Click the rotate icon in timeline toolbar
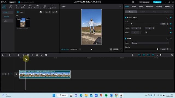The image size is (175, 98). pos(42,55)
